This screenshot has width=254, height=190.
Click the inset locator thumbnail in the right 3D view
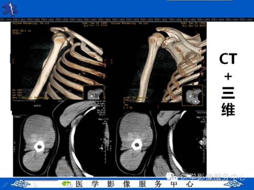pyautogui.click(x=192, y=96)
